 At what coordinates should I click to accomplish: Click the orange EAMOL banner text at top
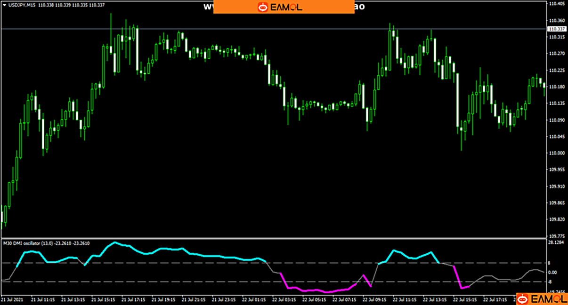pos(287,7)
